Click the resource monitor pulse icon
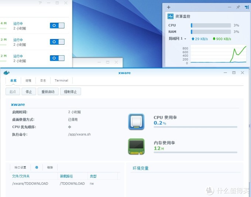251x197 pixels. coord(171,16)
